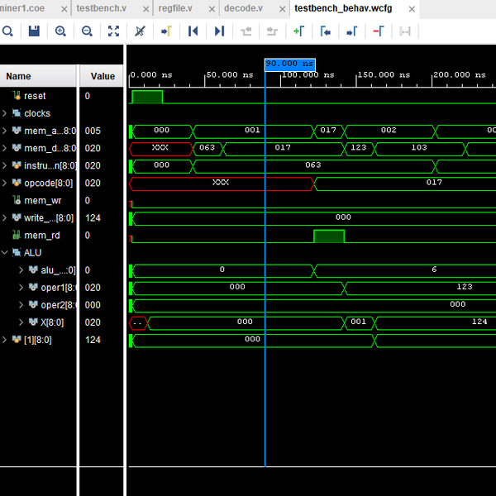Viewport: 496px width, 496px height.
Task: Collapse the ALU group
Action: (x=4, y=252)
